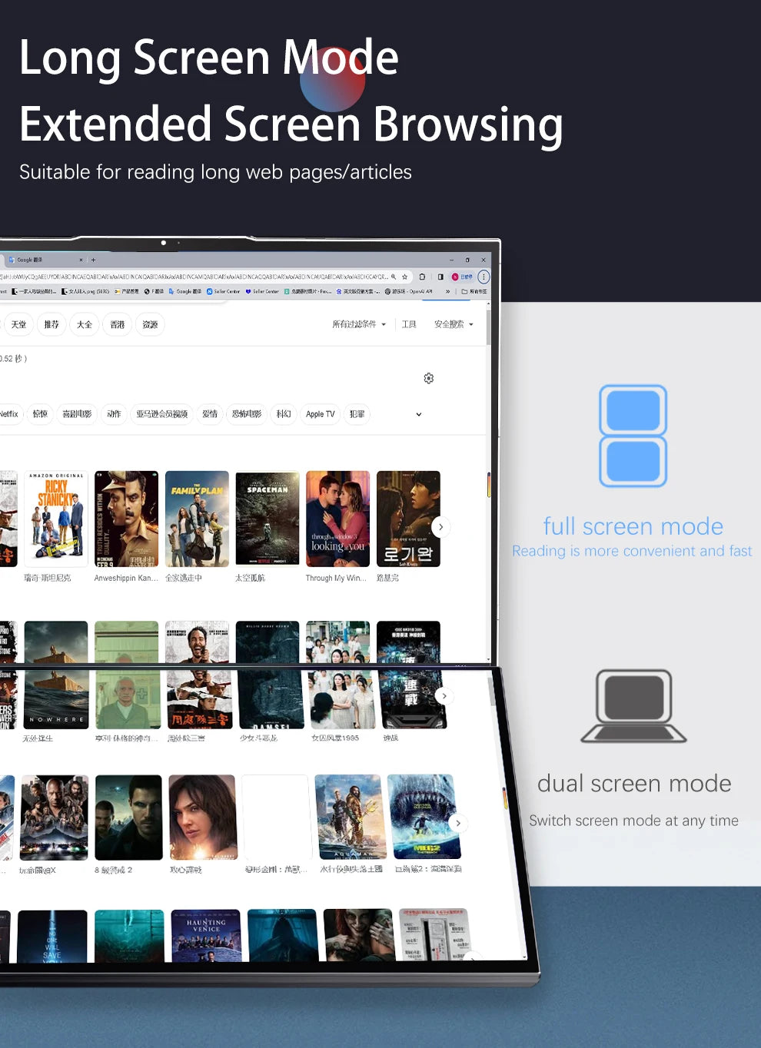Open the Family Plan movie poster
This screenshot has width=761, height=1048.
coord(197,519)
